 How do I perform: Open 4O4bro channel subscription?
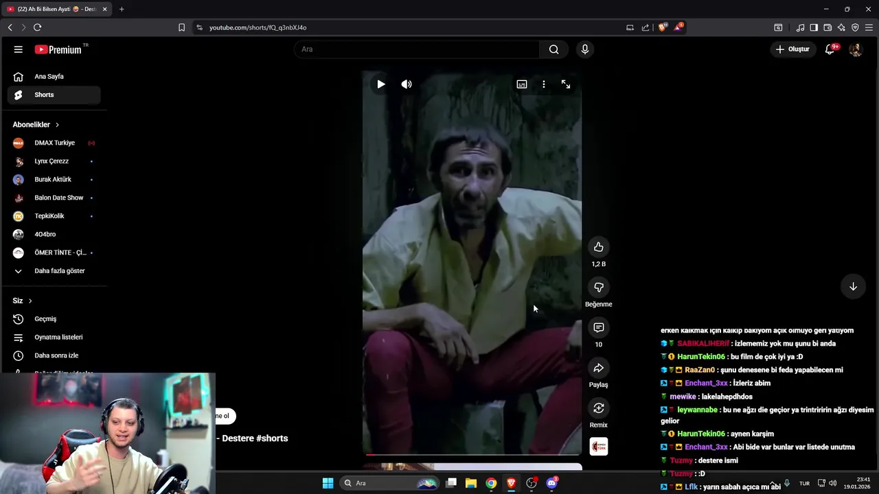point(54,234)
